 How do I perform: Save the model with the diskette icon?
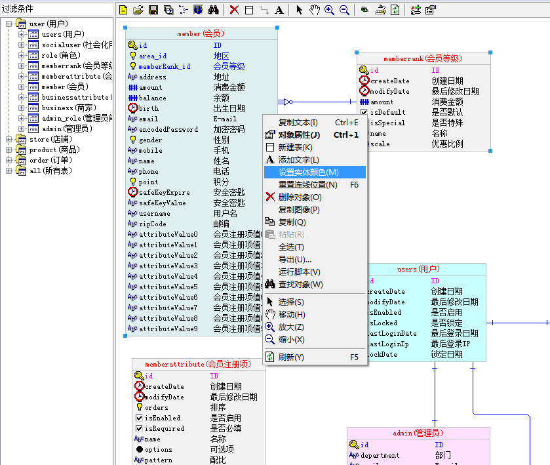pos(153,10)
